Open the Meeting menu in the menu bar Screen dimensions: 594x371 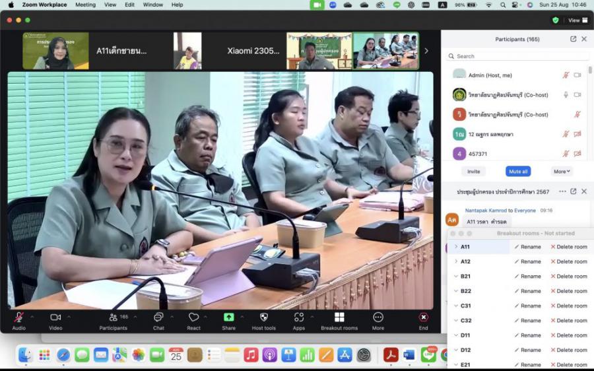click(x=85, y=5)
